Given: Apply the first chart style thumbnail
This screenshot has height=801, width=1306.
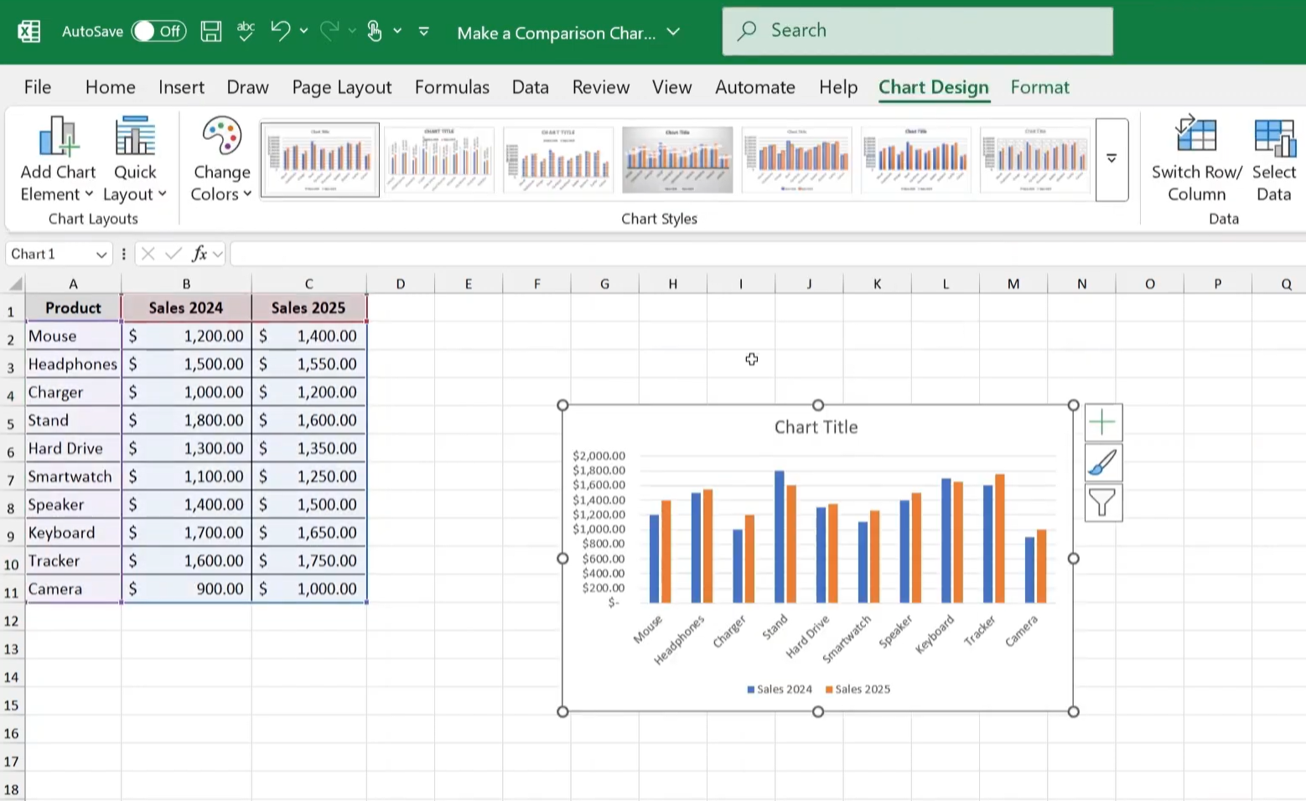Looking at the screenshot, I should [x=320, y=160].
